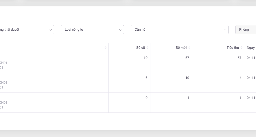
Task: Select Số mới value 10 in second row
Action: [187, 78]
